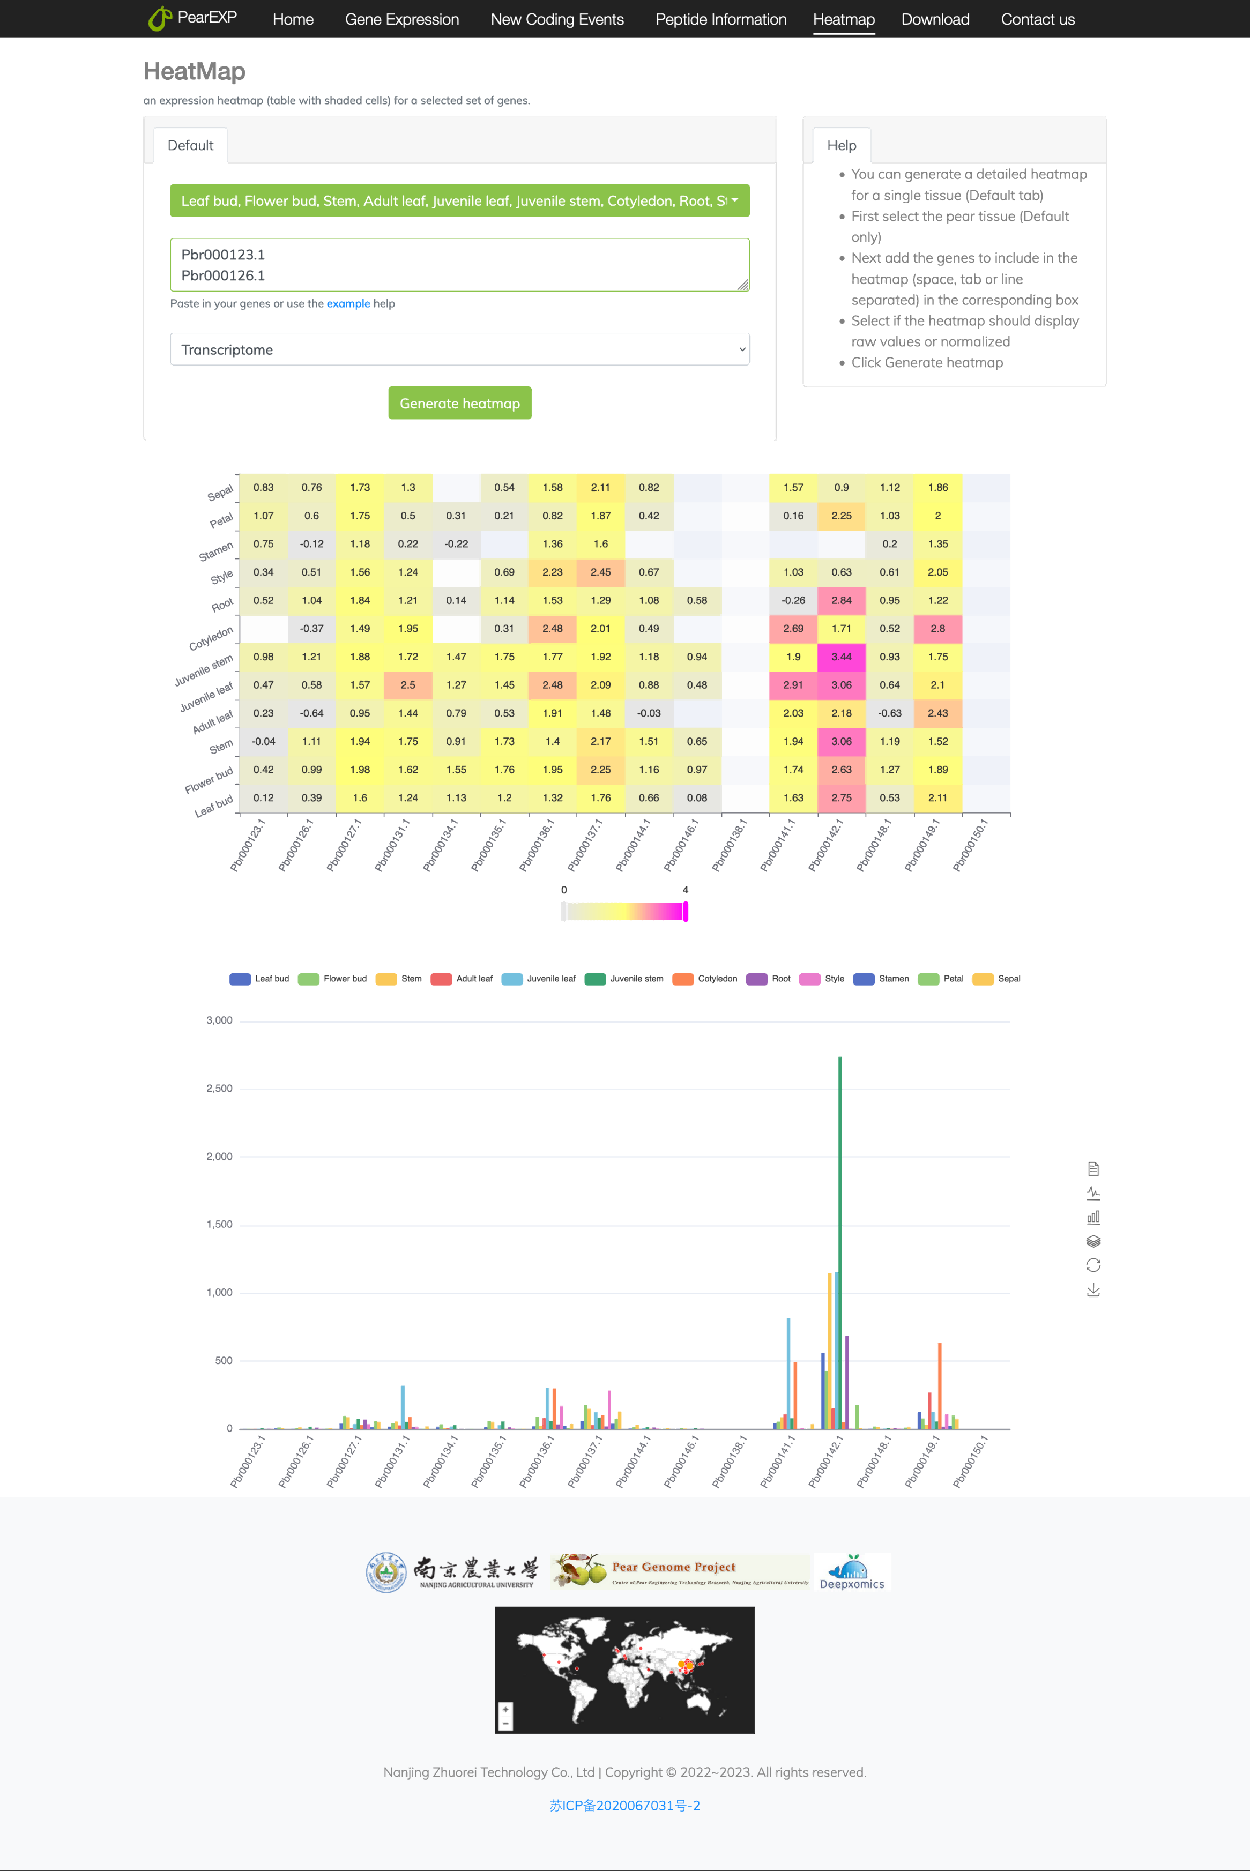This screenshot has width=1250, height=1871.
Task: Switch chart to bar type icon
Action: click(x=1093, y=1217)
